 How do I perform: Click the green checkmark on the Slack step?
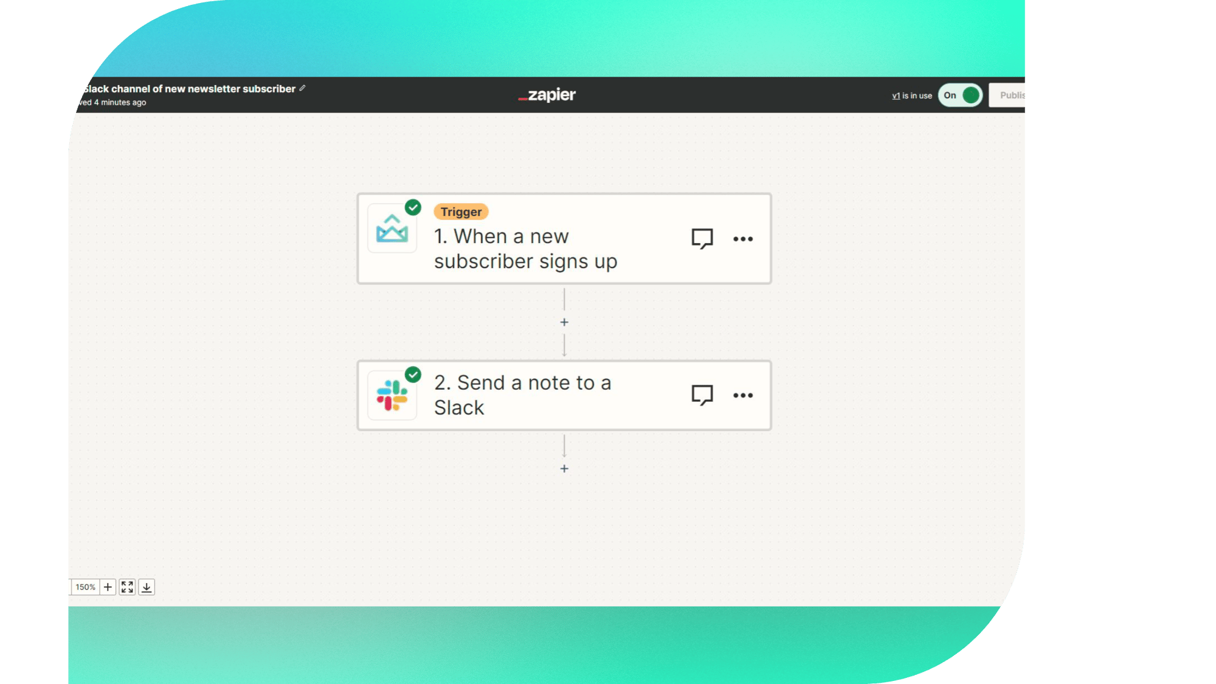pos(413,375)
